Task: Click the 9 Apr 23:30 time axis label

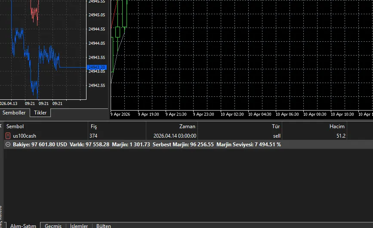Action: tap(203, 114)
